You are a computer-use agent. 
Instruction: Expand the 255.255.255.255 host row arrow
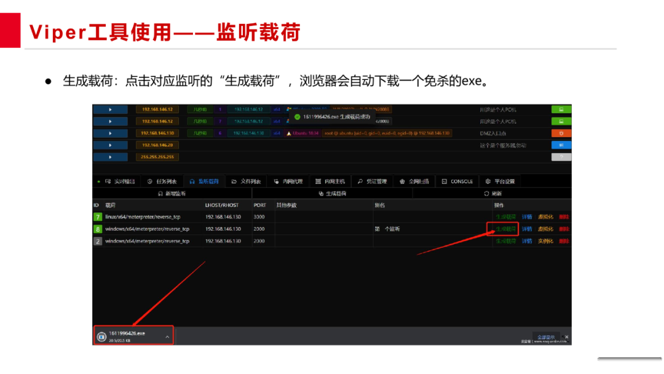(110, 157)
